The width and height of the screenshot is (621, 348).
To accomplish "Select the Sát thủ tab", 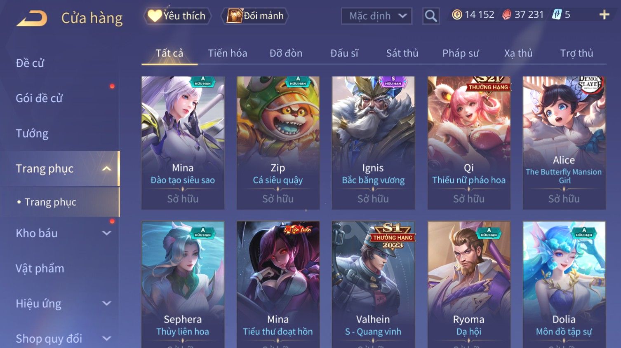I will [x=402, y=53].
